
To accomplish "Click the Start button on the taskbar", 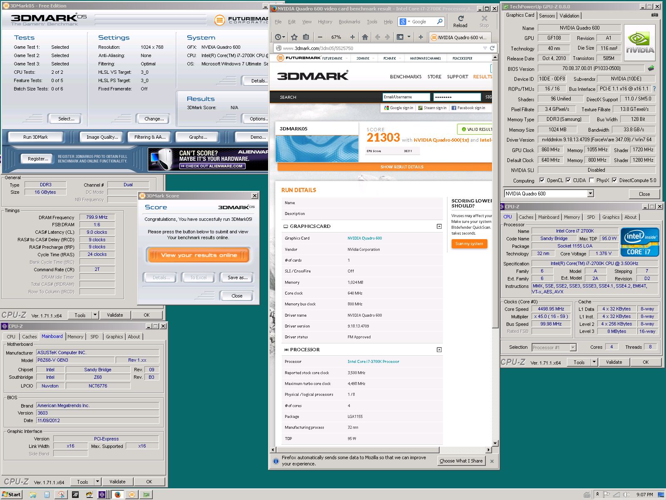I will coord(11,495).
